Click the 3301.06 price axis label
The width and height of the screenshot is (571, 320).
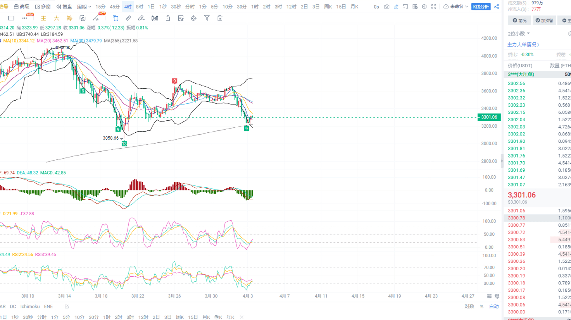pyautogui.click(x=489, y=117)
